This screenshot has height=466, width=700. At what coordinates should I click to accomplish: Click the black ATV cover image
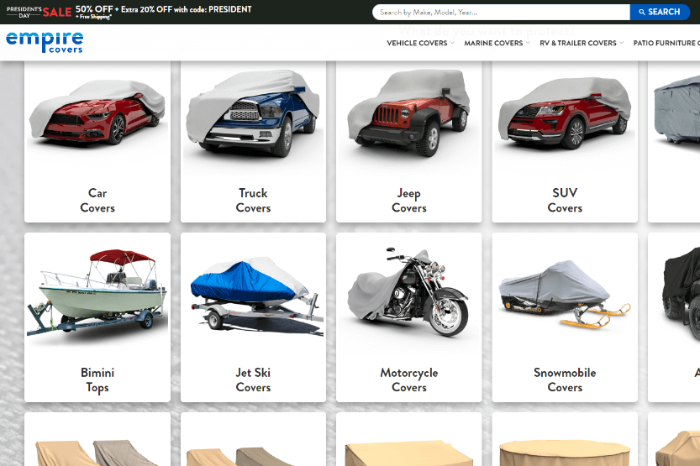pos(682,295)
